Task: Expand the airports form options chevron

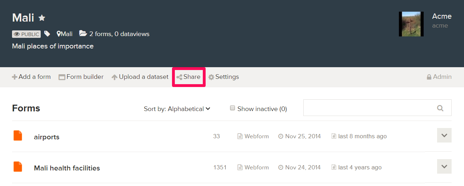Action: (x=444, y=135)
